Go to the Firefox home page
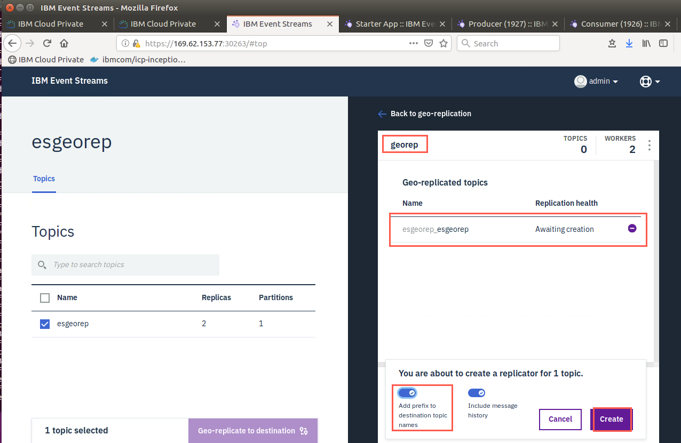 [x=64, y=43]
